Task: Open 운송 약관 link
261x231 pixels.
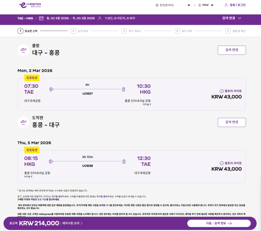Action: pyautogui.click(x=42, y=199)
